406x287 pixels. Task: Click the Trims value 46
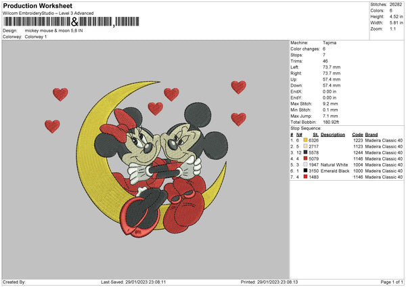(x=325, y=61)
